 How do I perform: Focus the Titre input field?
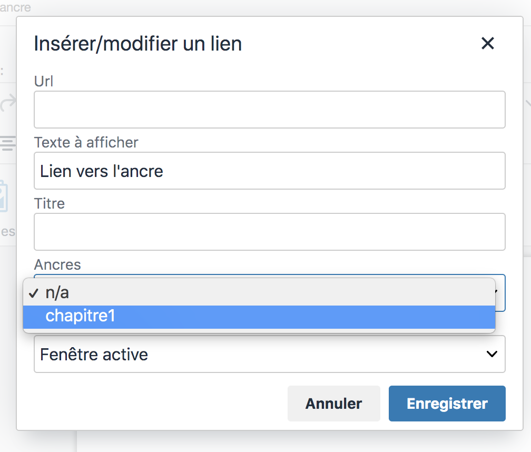click(270, 232)
